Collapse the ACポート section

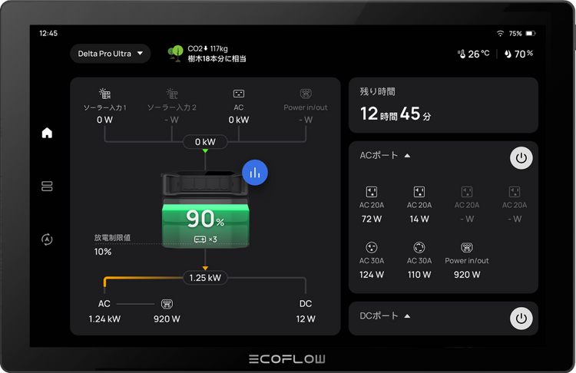click(x=407, y=156)
